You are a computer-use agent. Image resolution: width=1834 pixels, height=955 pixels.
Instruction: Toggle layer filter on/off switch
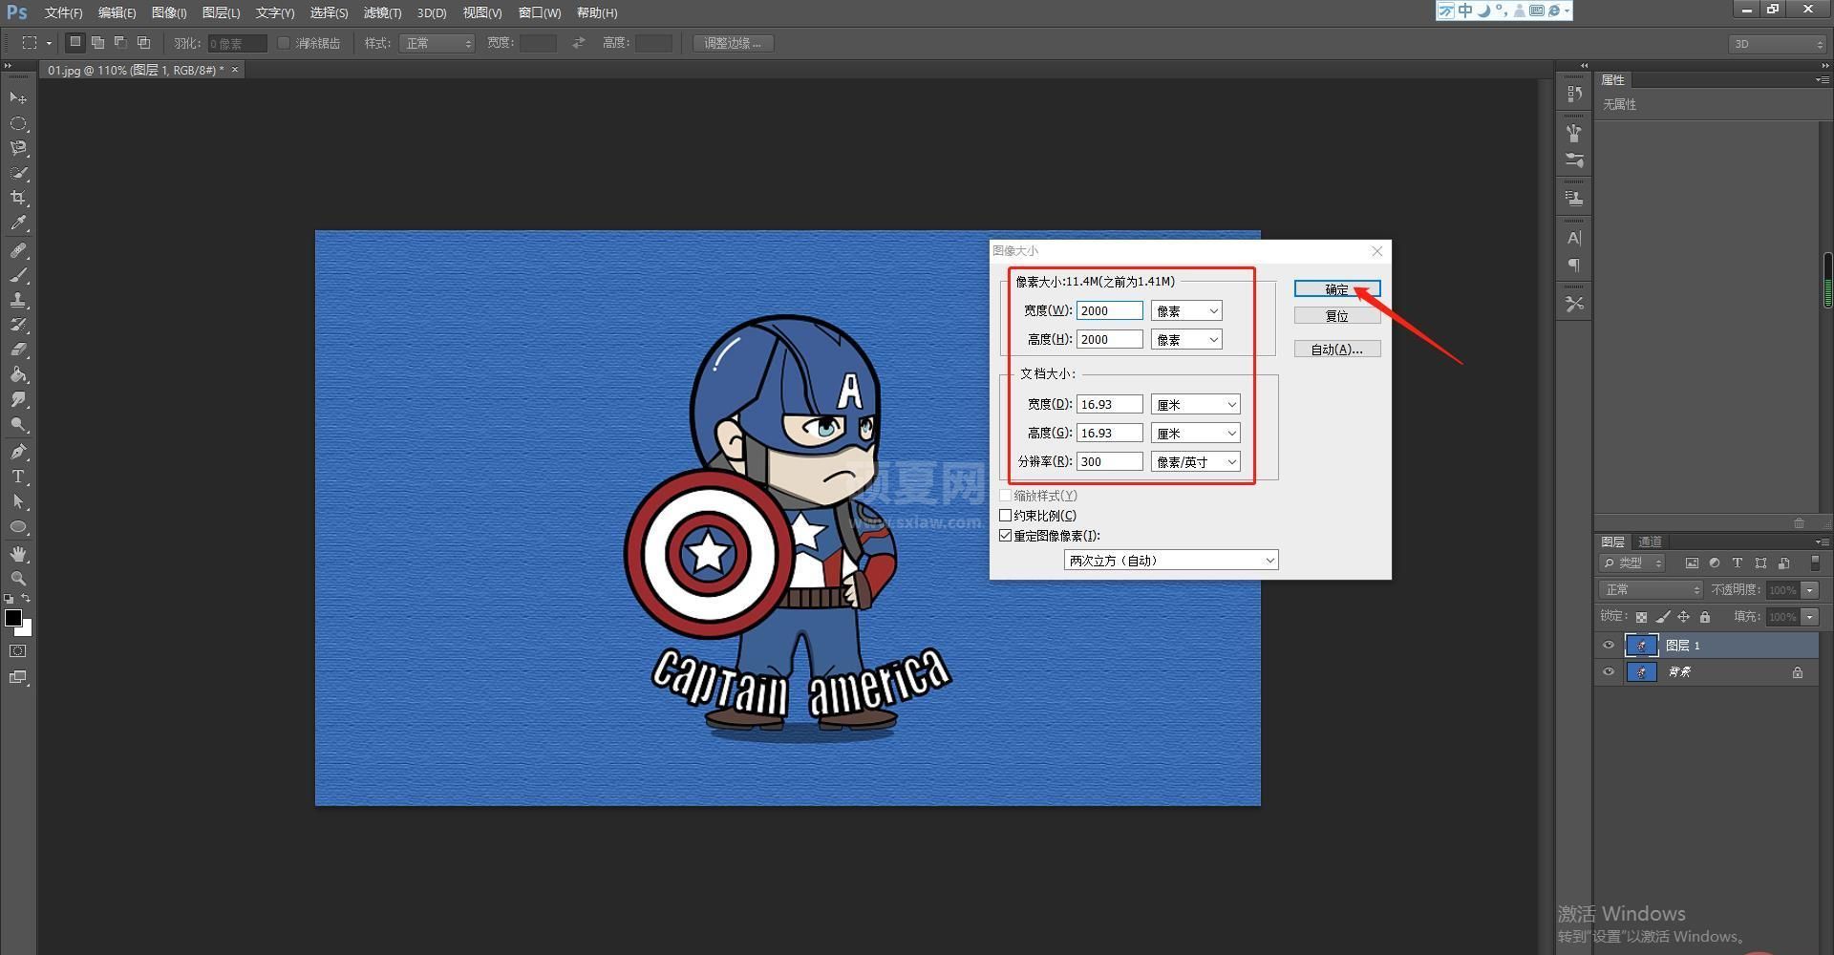(x=1816, y=563)
